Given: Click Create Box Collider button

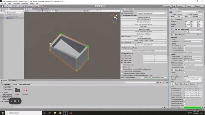Looking at the screenshot, I should [x=144, y=29].
